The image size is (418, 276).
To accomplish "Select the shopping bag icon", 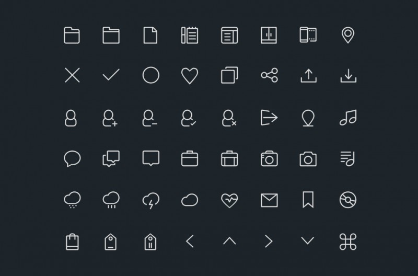I will click(72, 242).
